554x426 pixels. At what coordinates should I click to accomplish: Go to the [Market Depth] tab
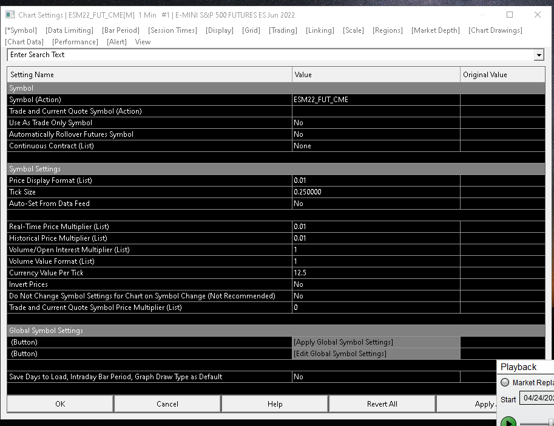click(436, 30)
